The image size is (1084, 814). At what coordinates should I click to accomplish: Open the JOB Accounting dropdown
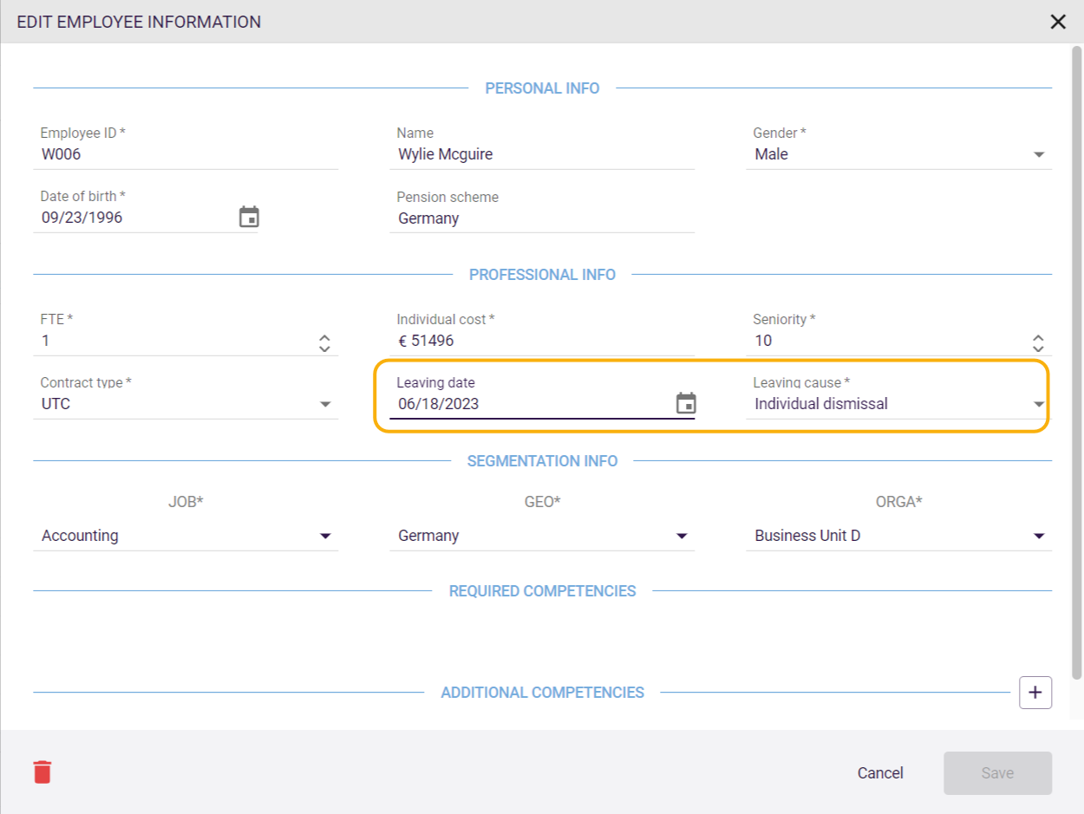tap(325, 537)
